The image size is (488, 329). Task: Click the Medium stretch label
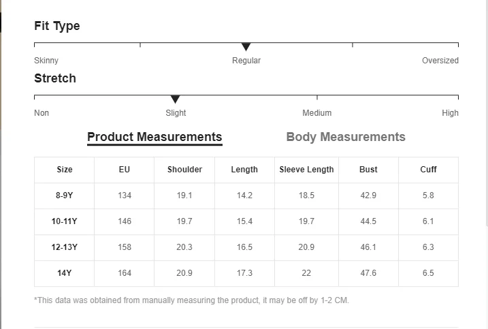click(317, 113)
